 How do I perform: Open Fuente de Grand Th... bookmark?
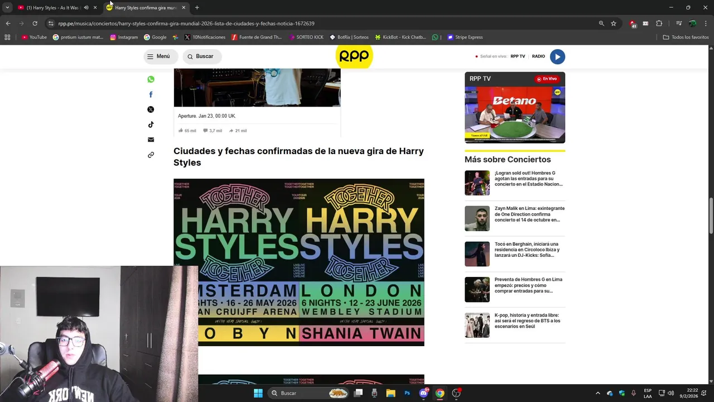257,37
